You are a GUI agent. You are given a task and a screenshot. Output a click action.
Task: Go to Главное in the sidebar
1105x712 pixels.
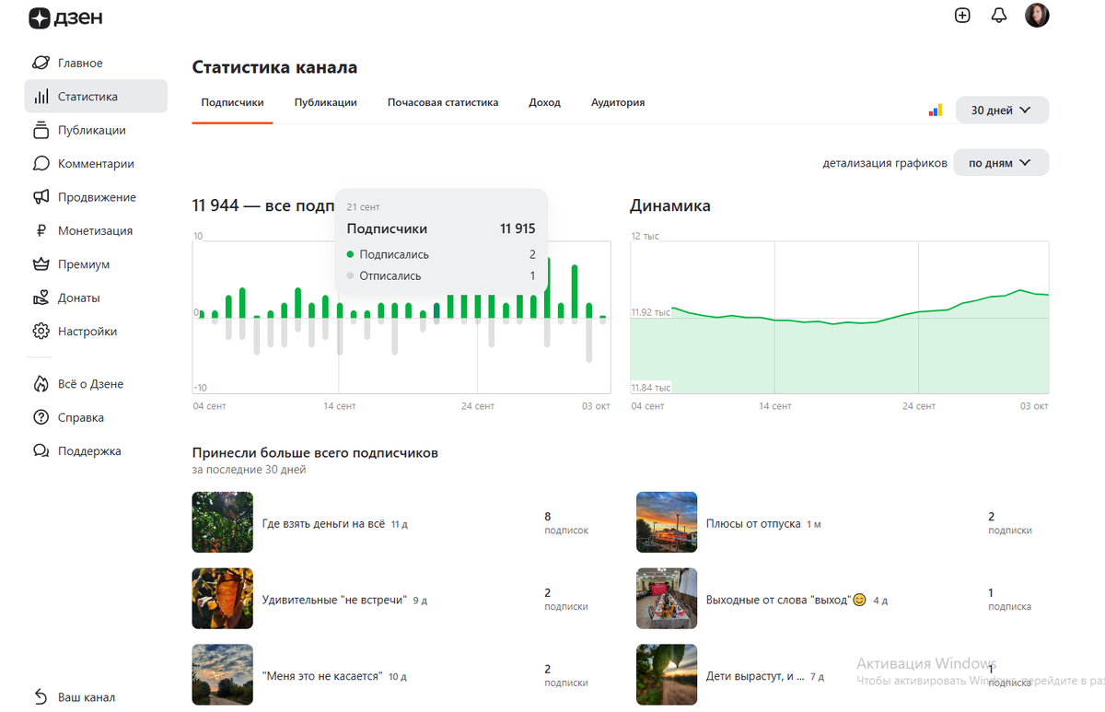pyautogui.click(x=96, y=63)
